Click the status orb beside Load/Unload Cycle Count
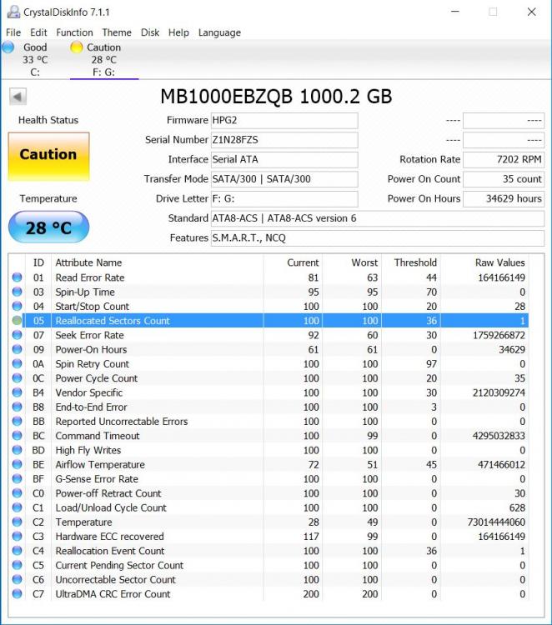This screenshot has height=625, width=552. point(18,507)
